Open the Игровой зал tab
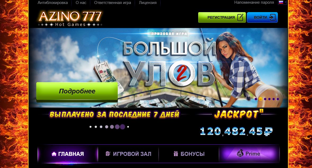Image resolution: width=312 pixels, height=168 pixels. click(128, 154)
